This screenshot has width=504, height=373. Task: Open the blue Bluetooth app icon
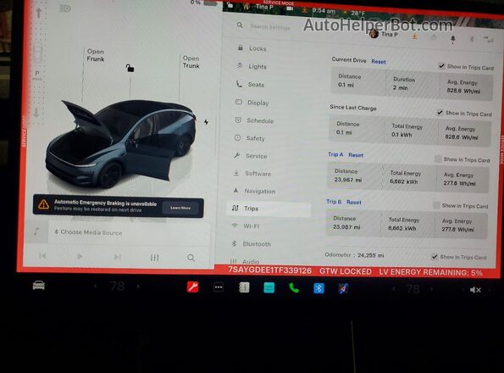(x=318, y=288)
